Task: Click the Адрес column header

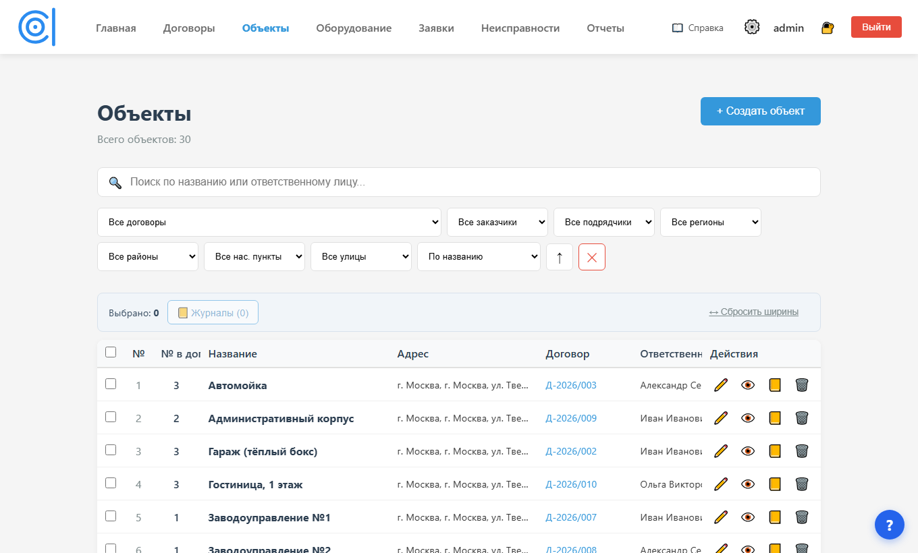Action: click(413, 353)
